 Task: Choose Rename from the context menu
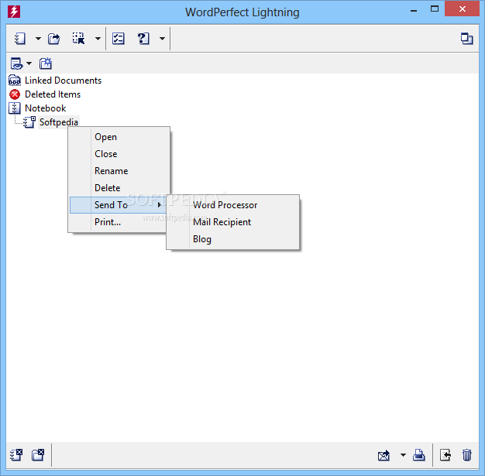(119, 171)
